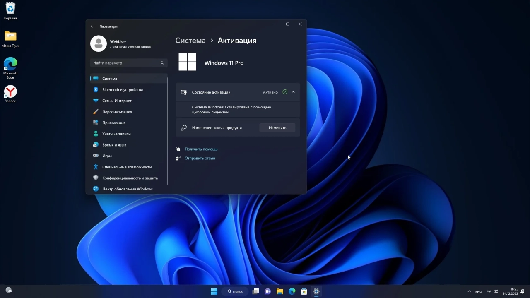Image resolution: width=530 pixels, height=298 pixels.
Task: Click the ENG language indicator
Action: 479,292
